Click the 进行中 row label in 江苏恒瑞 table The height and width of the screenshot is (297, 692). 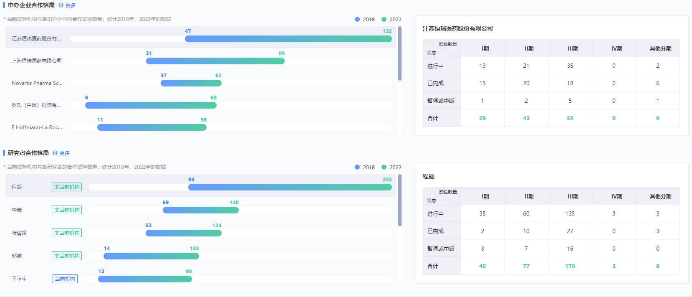[435, 66]
